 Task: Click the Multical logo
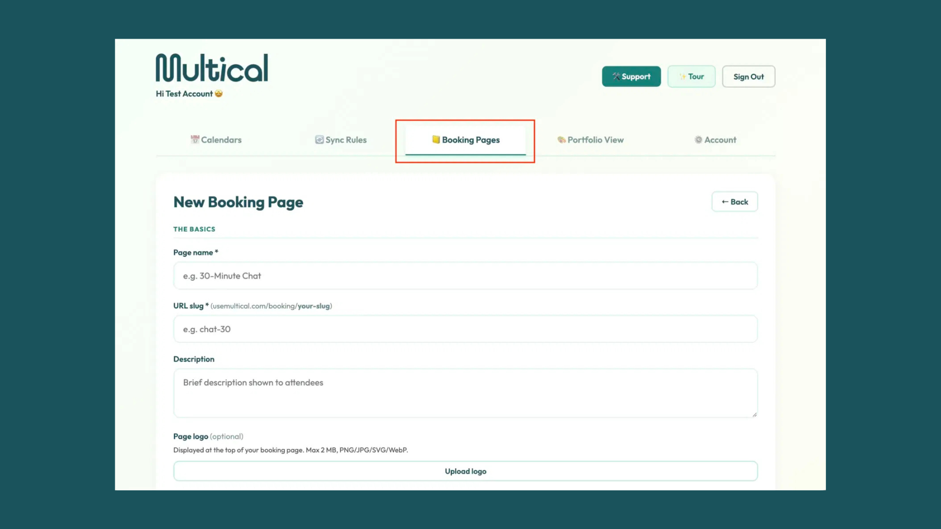pos(211,67)
